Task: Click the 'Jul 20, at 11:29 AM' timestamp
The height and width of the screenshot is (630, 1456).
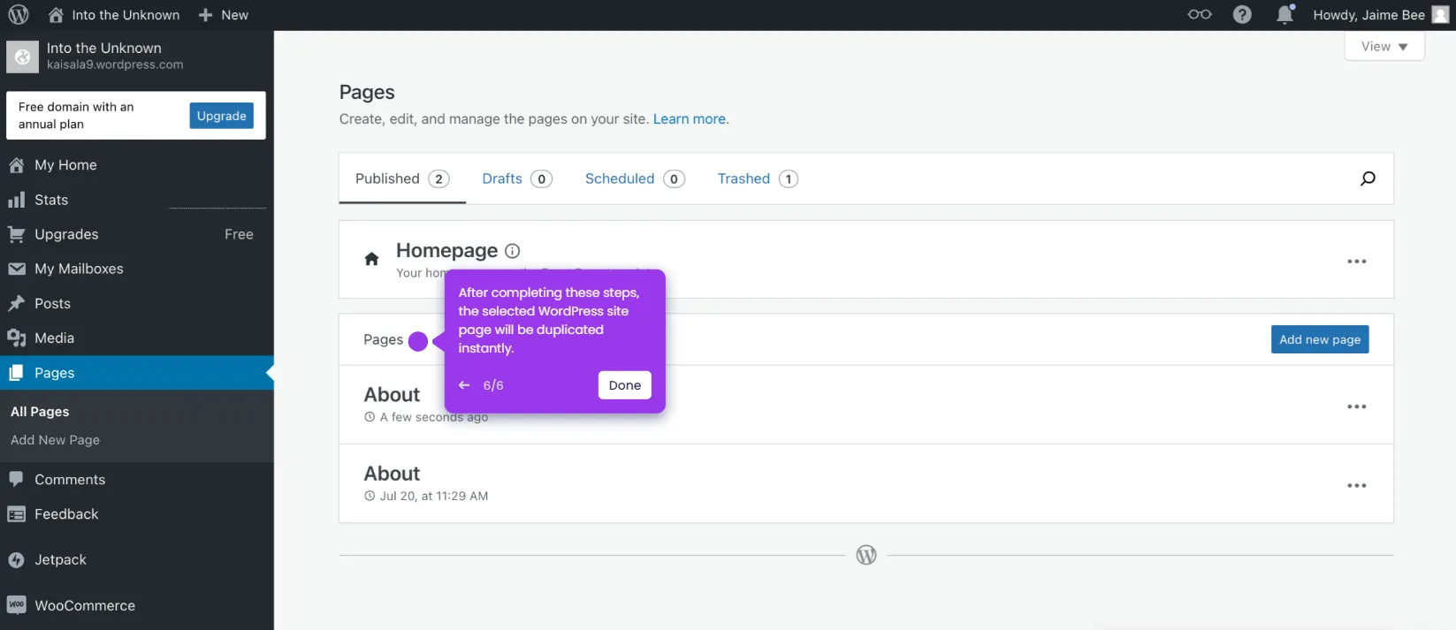Action: coord(434,496)
